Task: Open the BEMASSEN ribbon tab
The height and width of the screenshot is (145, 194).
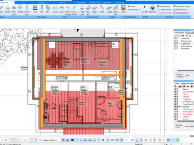Action: click(x=119, y=3)
